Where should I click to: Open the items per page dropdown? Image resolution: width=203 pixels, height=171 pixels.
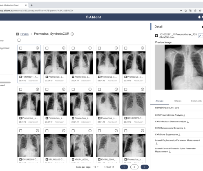(x=96, y=167)
